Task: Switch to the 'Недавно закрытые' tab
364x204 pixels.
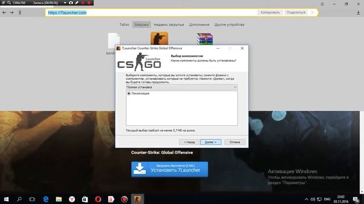Action: click(169, 24)
